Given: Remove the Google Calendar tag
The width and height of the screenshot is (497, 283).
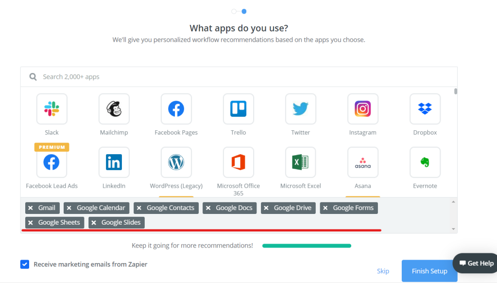Looking at the screenshot, I should tap(69, 208).
